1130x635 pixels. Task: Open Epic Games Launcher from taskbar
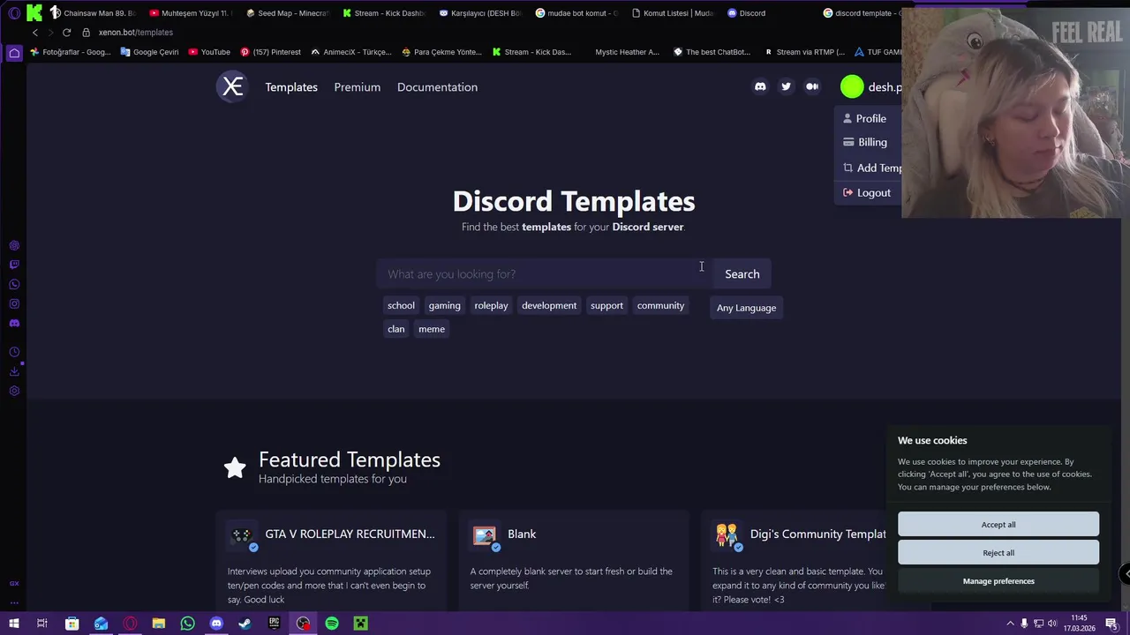(275, 624)
